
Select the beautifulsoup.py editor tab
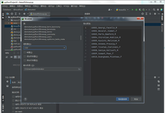tap(40, 14)
